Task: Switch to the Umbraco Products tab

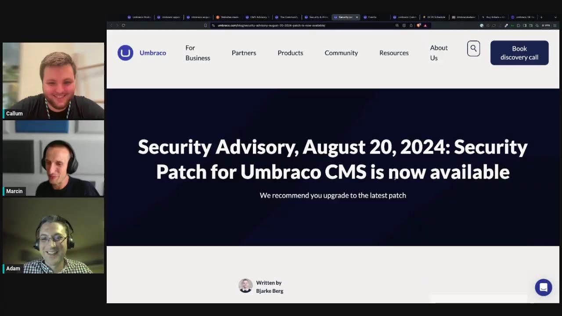Action: click(139, 17)
